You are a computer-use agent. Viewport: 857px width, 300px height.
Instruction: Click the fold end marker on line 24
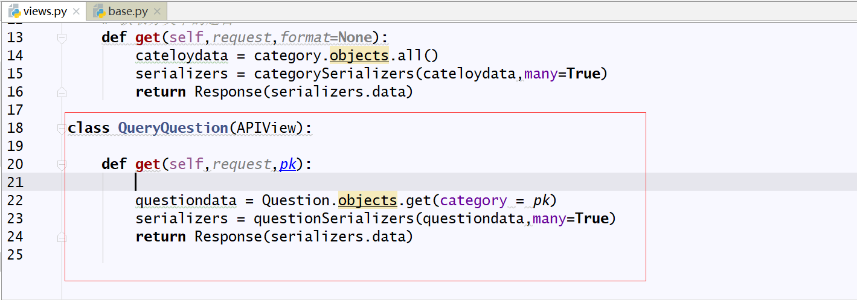tap(61, 237)
